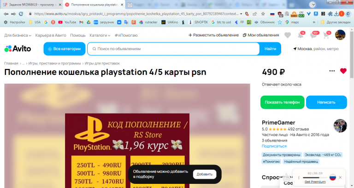This screenshot has height=188, width=354.
Task: Open the 492 отзыва reviews link
Action: click(298, 129)
